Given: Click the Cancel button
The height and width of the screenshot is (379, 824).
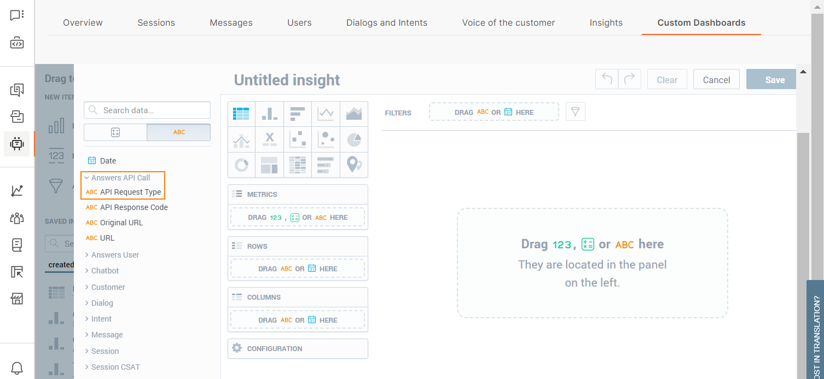Looking at the screenshot, I should tap(716, 80).
